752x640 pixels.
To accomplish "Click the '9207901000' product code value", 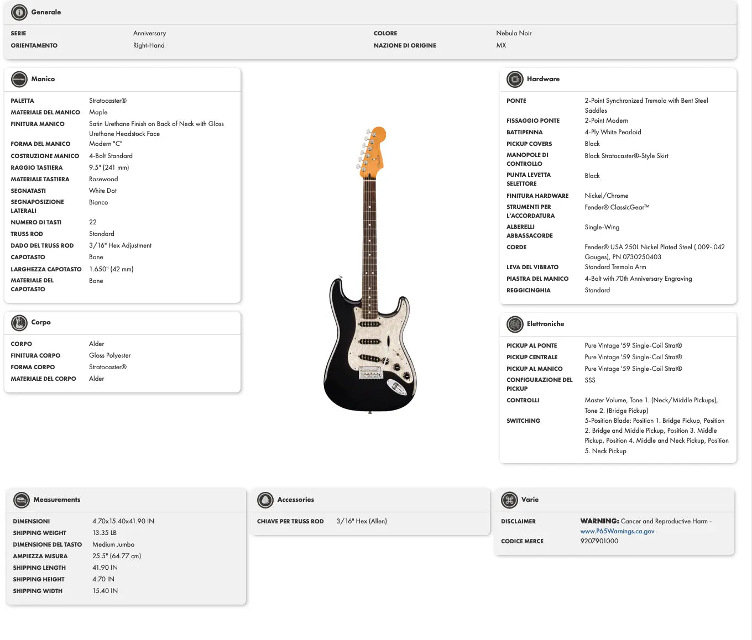I will click(599, 541).
